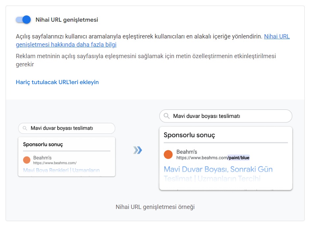Click the Reklam metninin açılış sayfasıyla eşleşmesini paragraph
Viewport: 310px width, 229px height.
point(146,60)
